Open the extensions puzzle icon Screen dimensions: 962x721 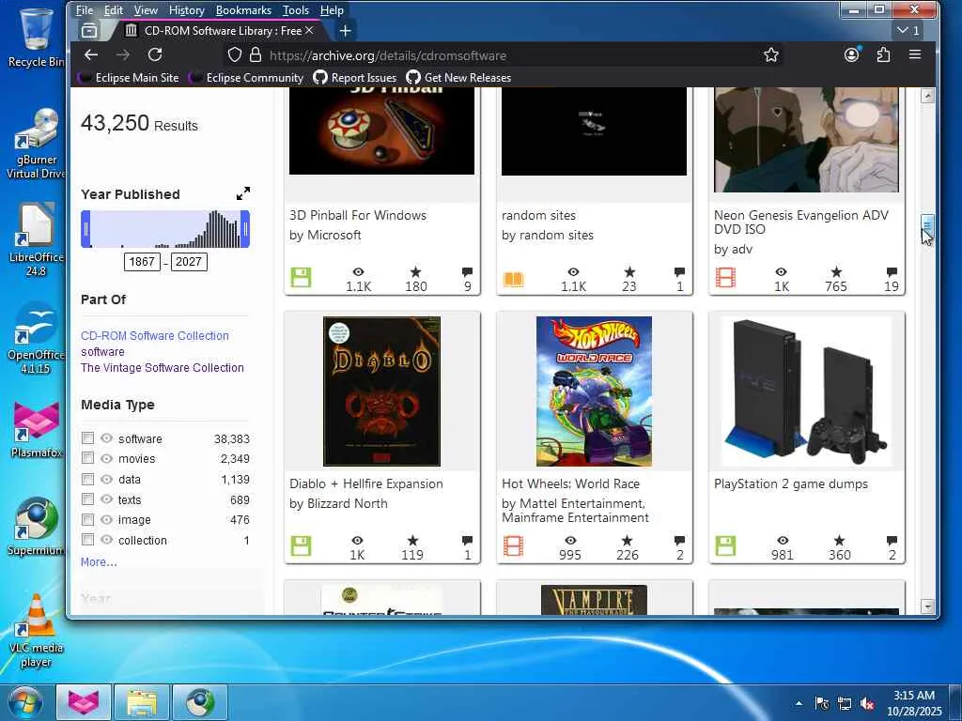pos(883,54)
